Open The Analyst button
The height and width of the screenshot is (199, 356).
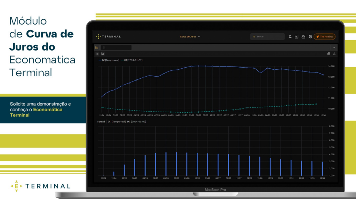click(324, 37)
